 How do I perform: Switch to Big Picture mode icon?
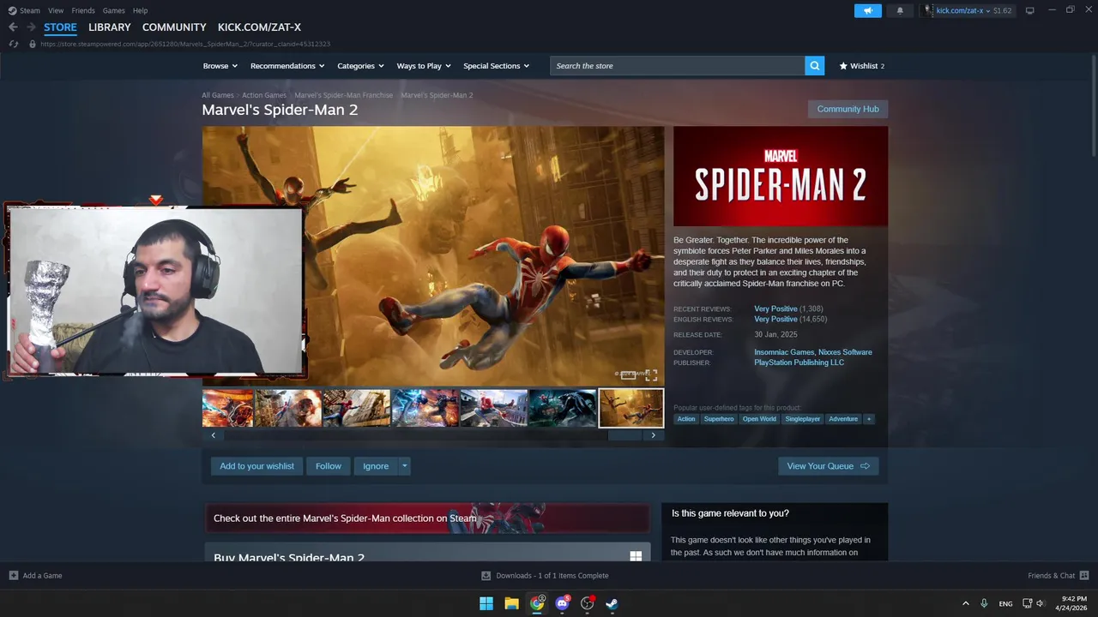tap(1030, 10)
